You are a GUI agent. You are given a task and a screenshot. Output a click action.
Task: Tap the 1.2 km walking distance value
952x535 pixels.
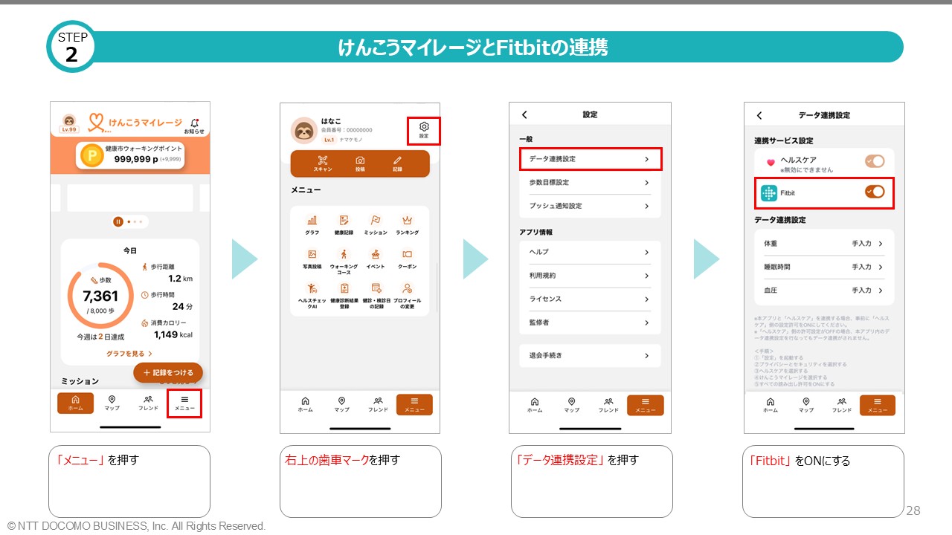click(x=180, y=279)
